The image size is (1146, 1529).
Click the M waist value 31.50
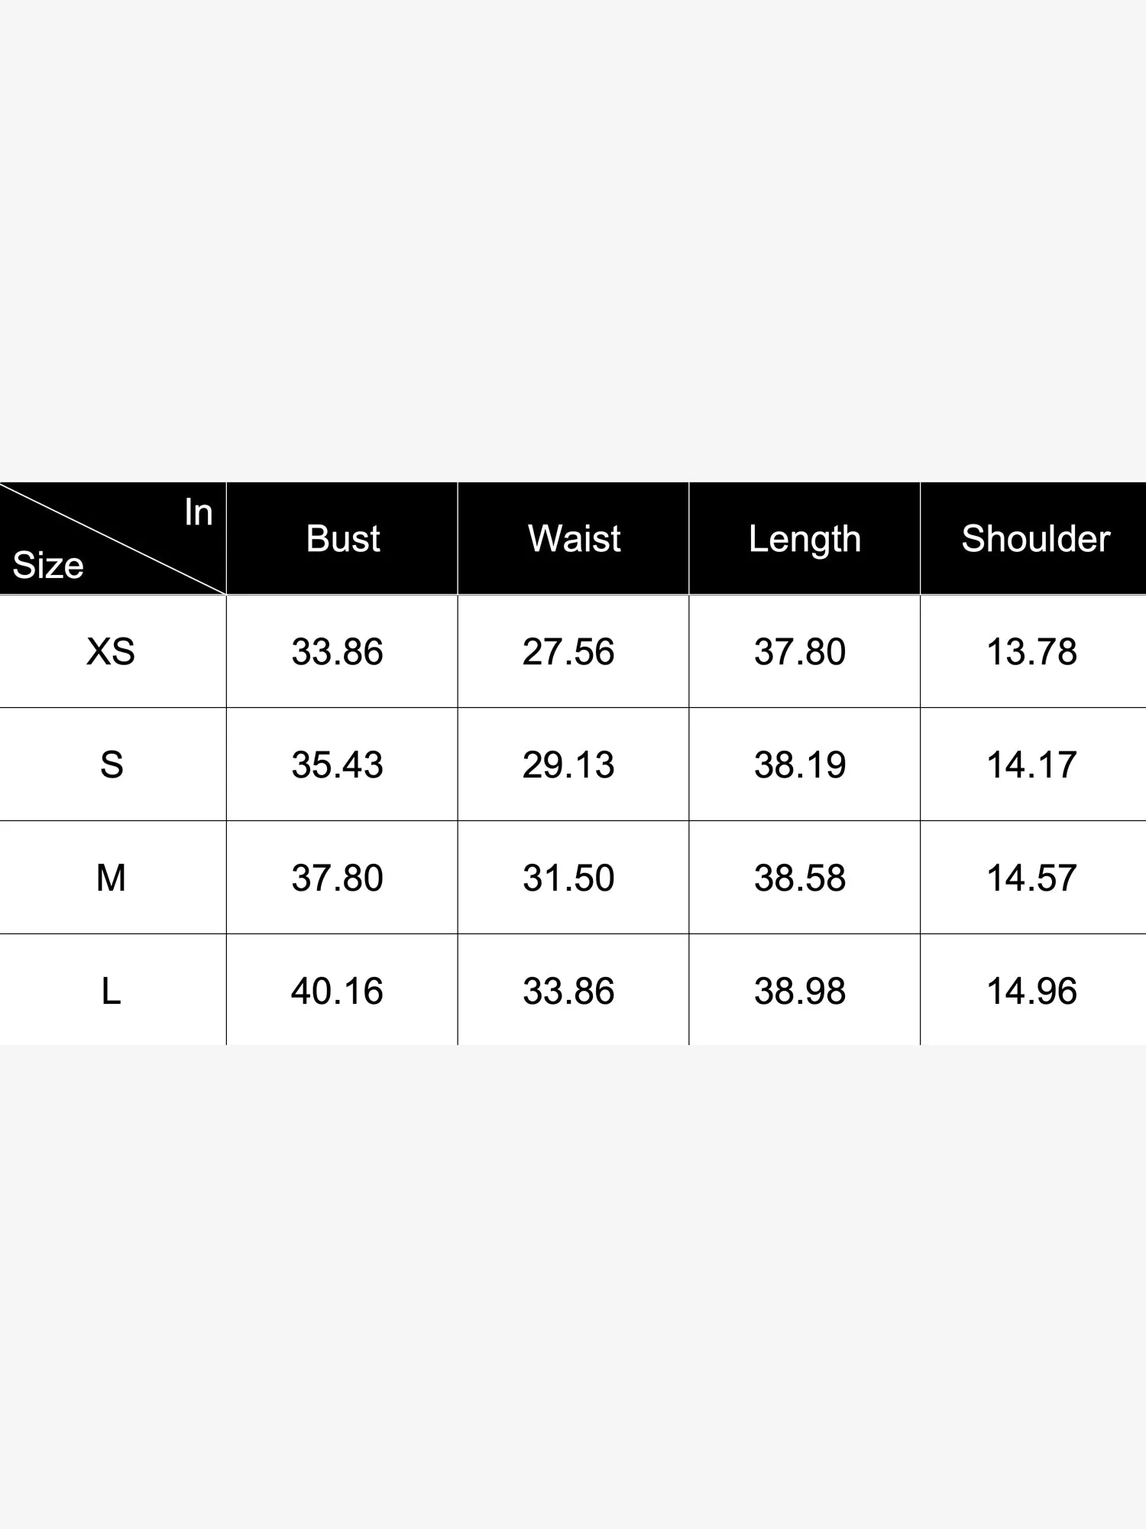pos(568,878)
